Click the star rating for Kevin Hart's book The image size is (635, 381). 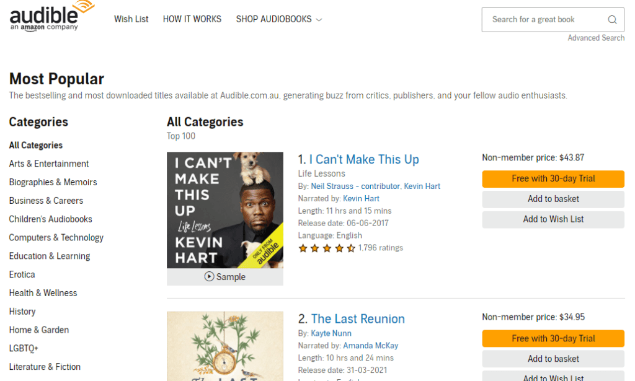point(327,248)
